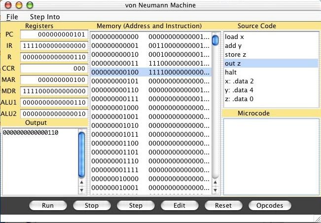
Task: Show the Opcodes list
Action: coord(270,205)
